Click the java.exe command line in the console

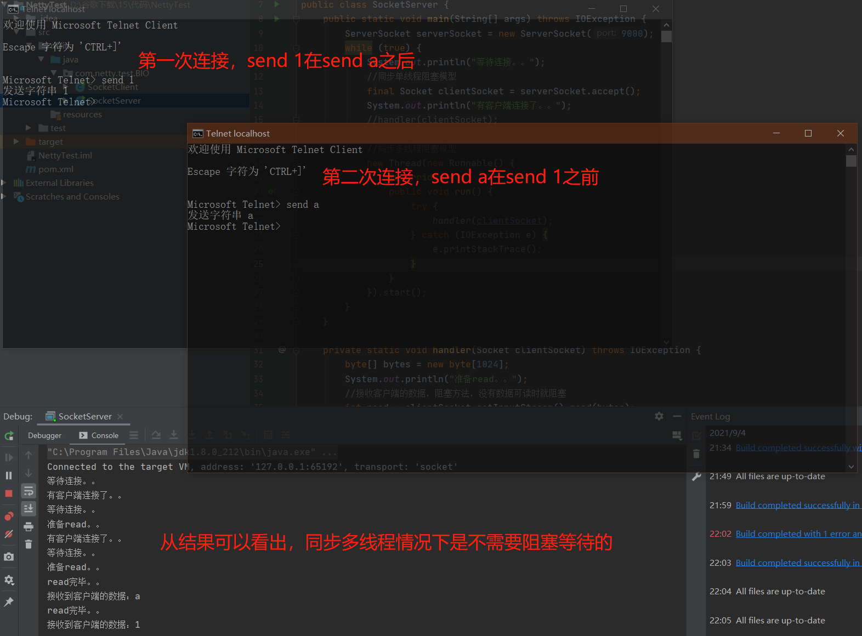pos(192,452)
